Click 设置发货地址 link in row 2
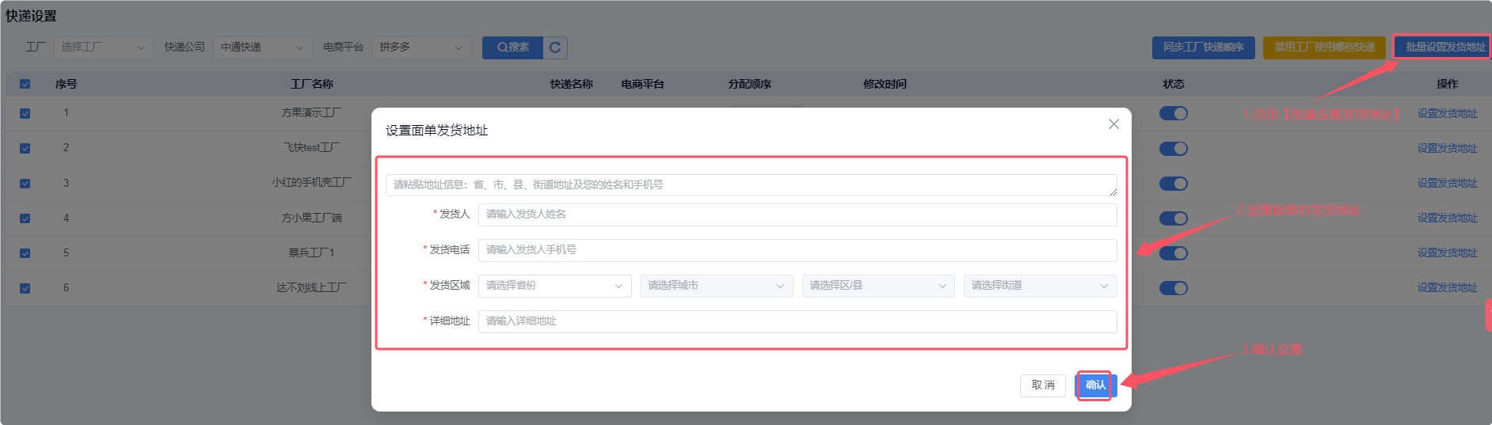Image resolution: width=1492 pixels, height=425 pixels. point(1447,148)
